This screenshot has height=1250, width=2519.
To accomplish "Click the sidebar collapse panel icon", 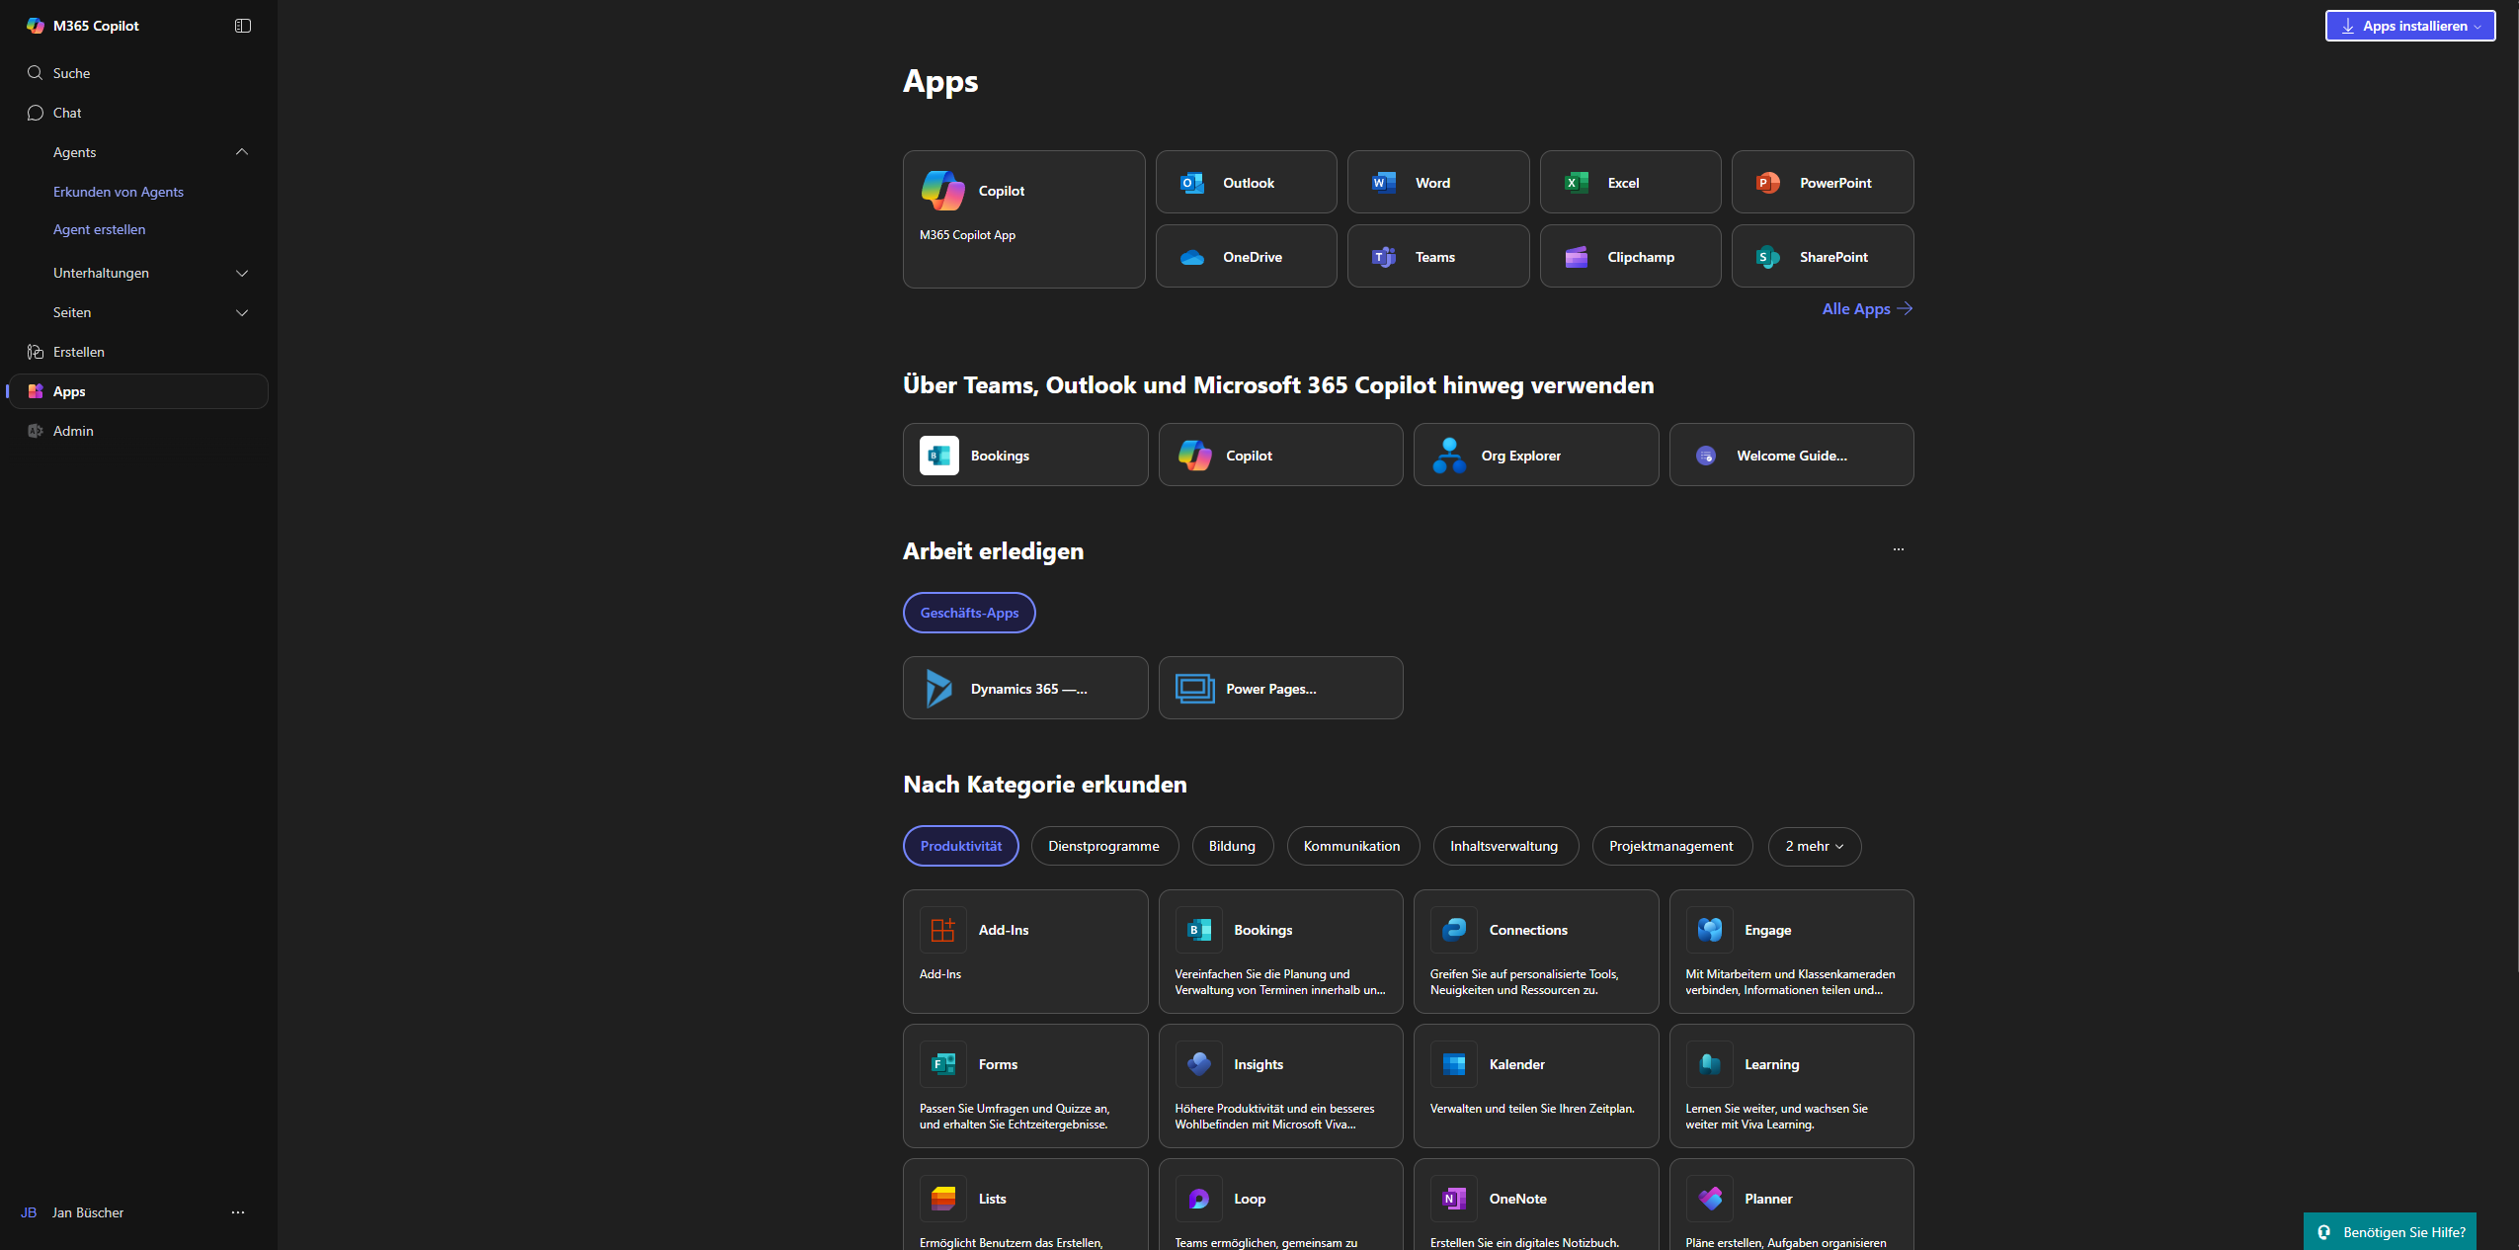I will 243,26.
